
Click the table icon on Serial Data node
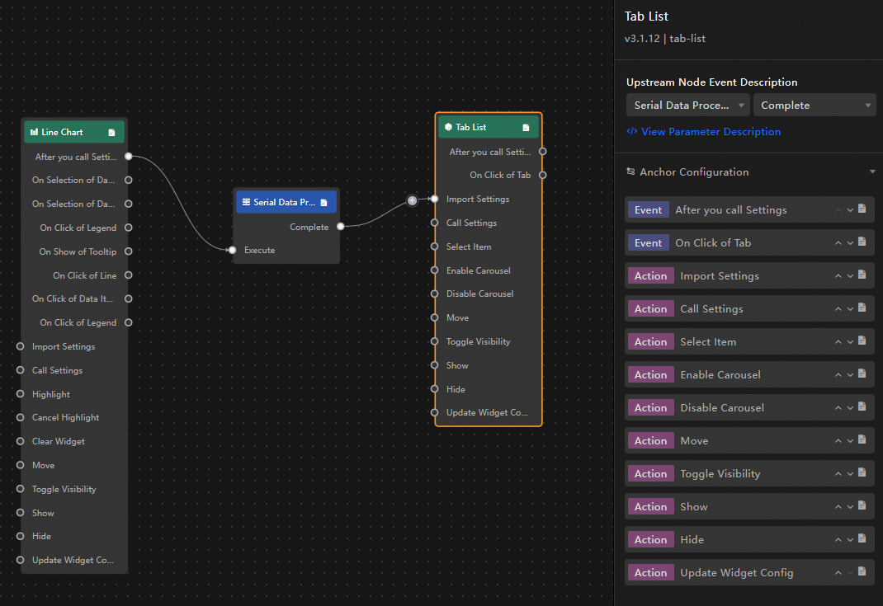246,202
